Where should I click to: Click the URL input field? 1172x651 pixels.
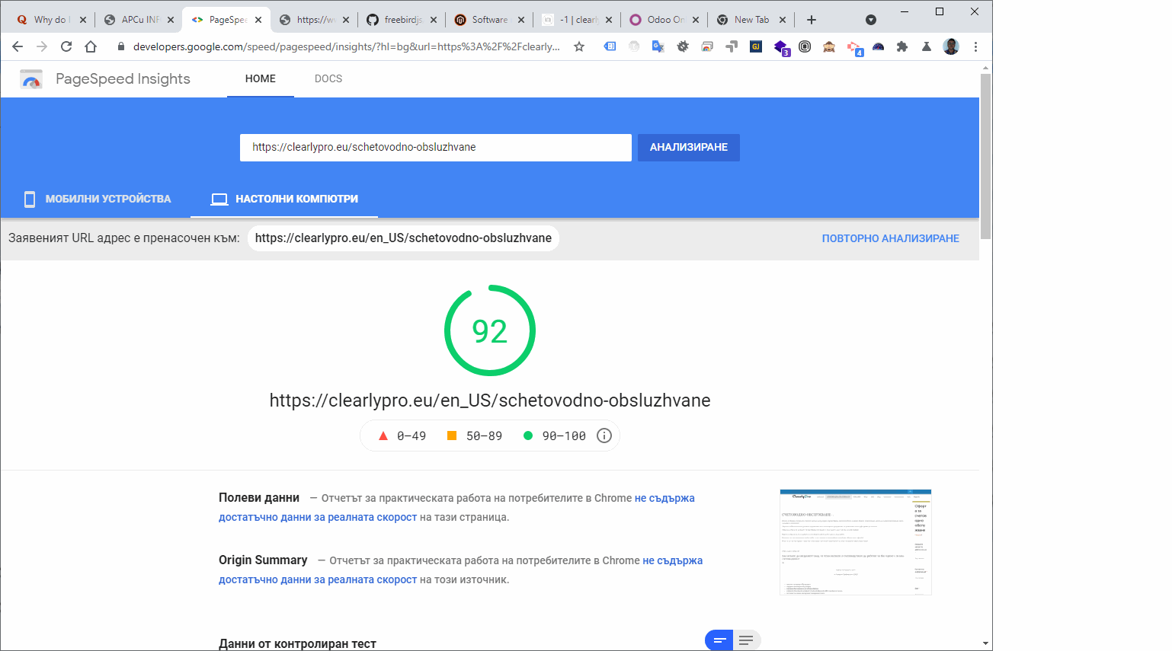point(436,148)
